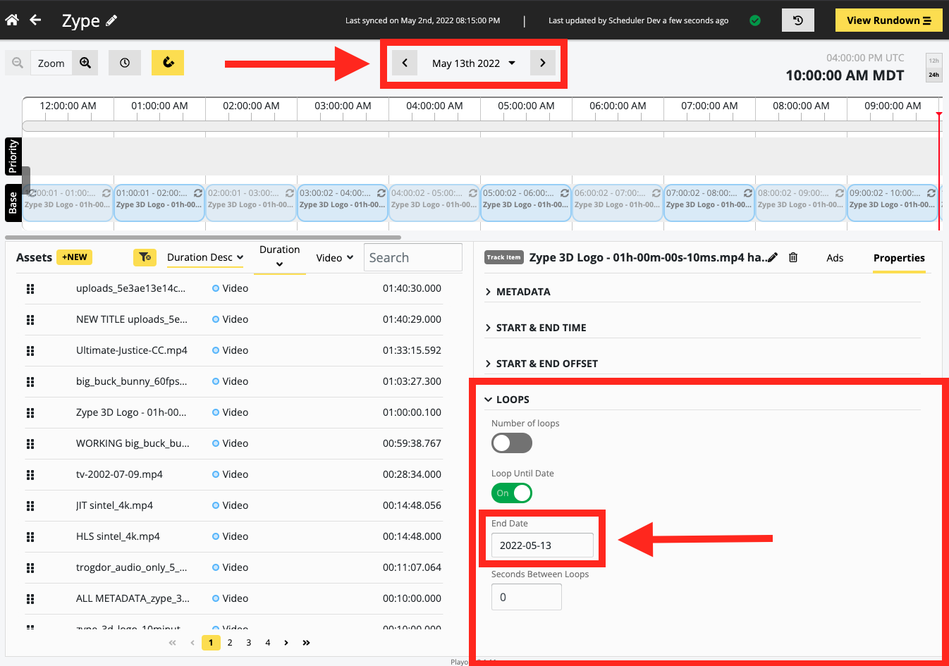Delete the track item trash icon

pyautogui.click(x=793, y=257)
